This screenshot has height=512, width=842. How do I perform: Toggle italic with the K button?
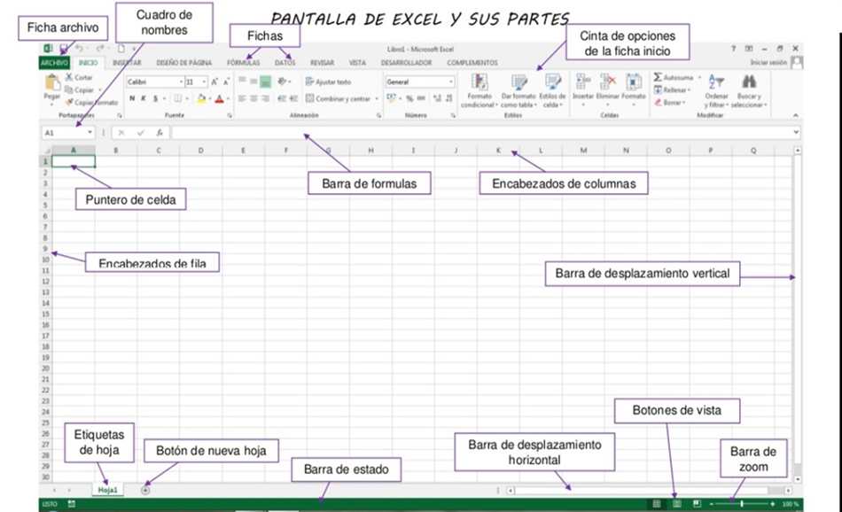coord(144,98)
